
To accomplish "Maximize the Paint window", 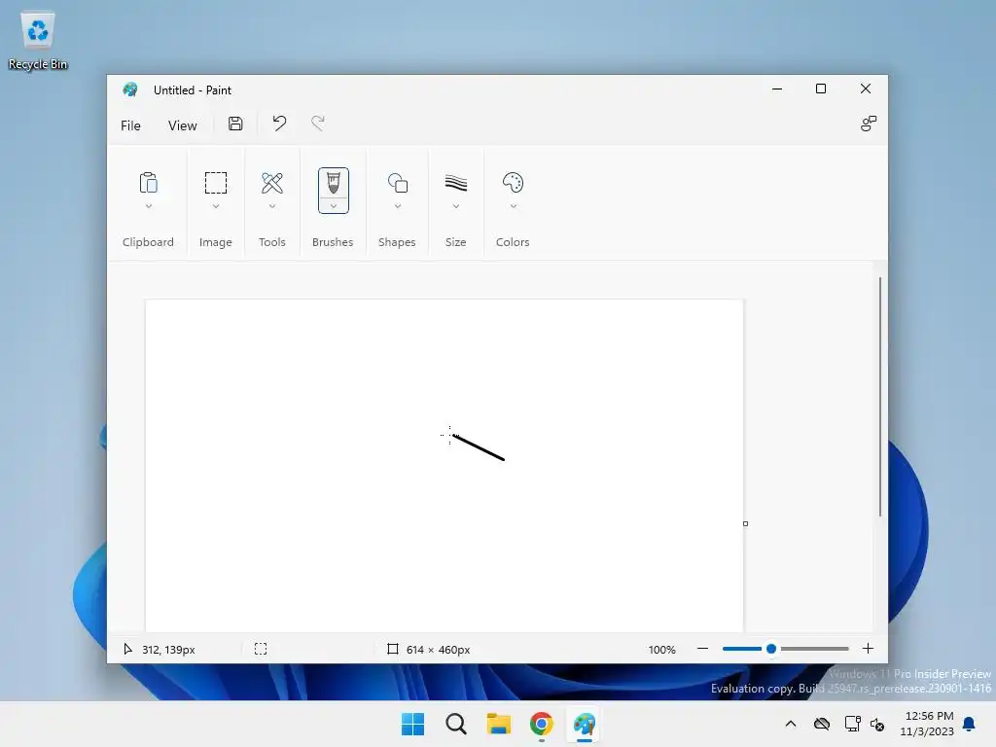I will tap(821, 89).
